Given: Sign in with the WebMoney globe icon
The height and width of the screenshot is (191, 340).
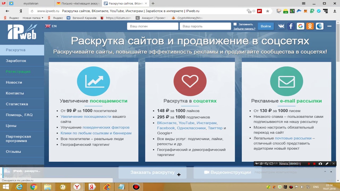Looking at the screenshot, I should tap(320, 26).
